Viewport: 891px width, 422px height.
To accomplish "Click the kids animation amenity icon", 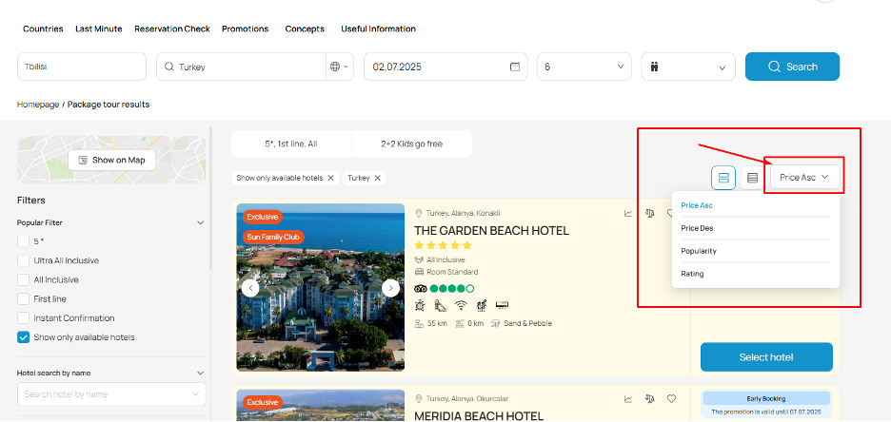I will pyautogui.click(x=482, y=306).
